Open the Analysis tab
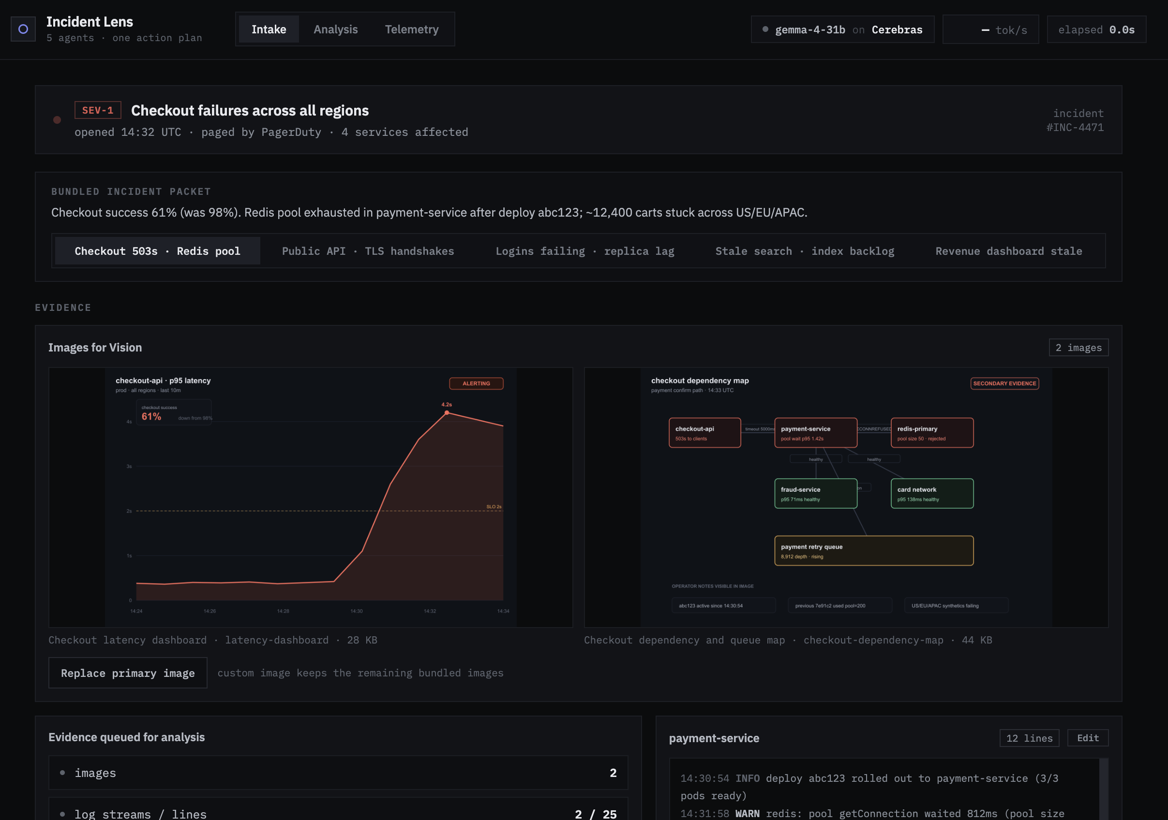 335,29
